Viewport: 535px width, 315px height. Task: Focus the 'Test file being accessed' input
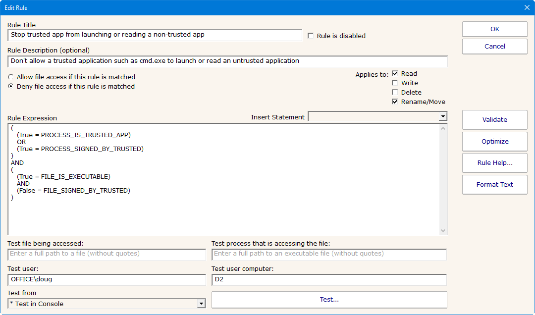coord(107,254)
